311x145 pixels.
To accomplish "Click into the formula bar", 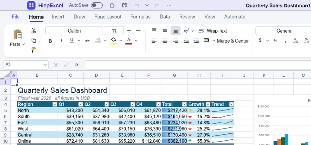I will 198,65.
